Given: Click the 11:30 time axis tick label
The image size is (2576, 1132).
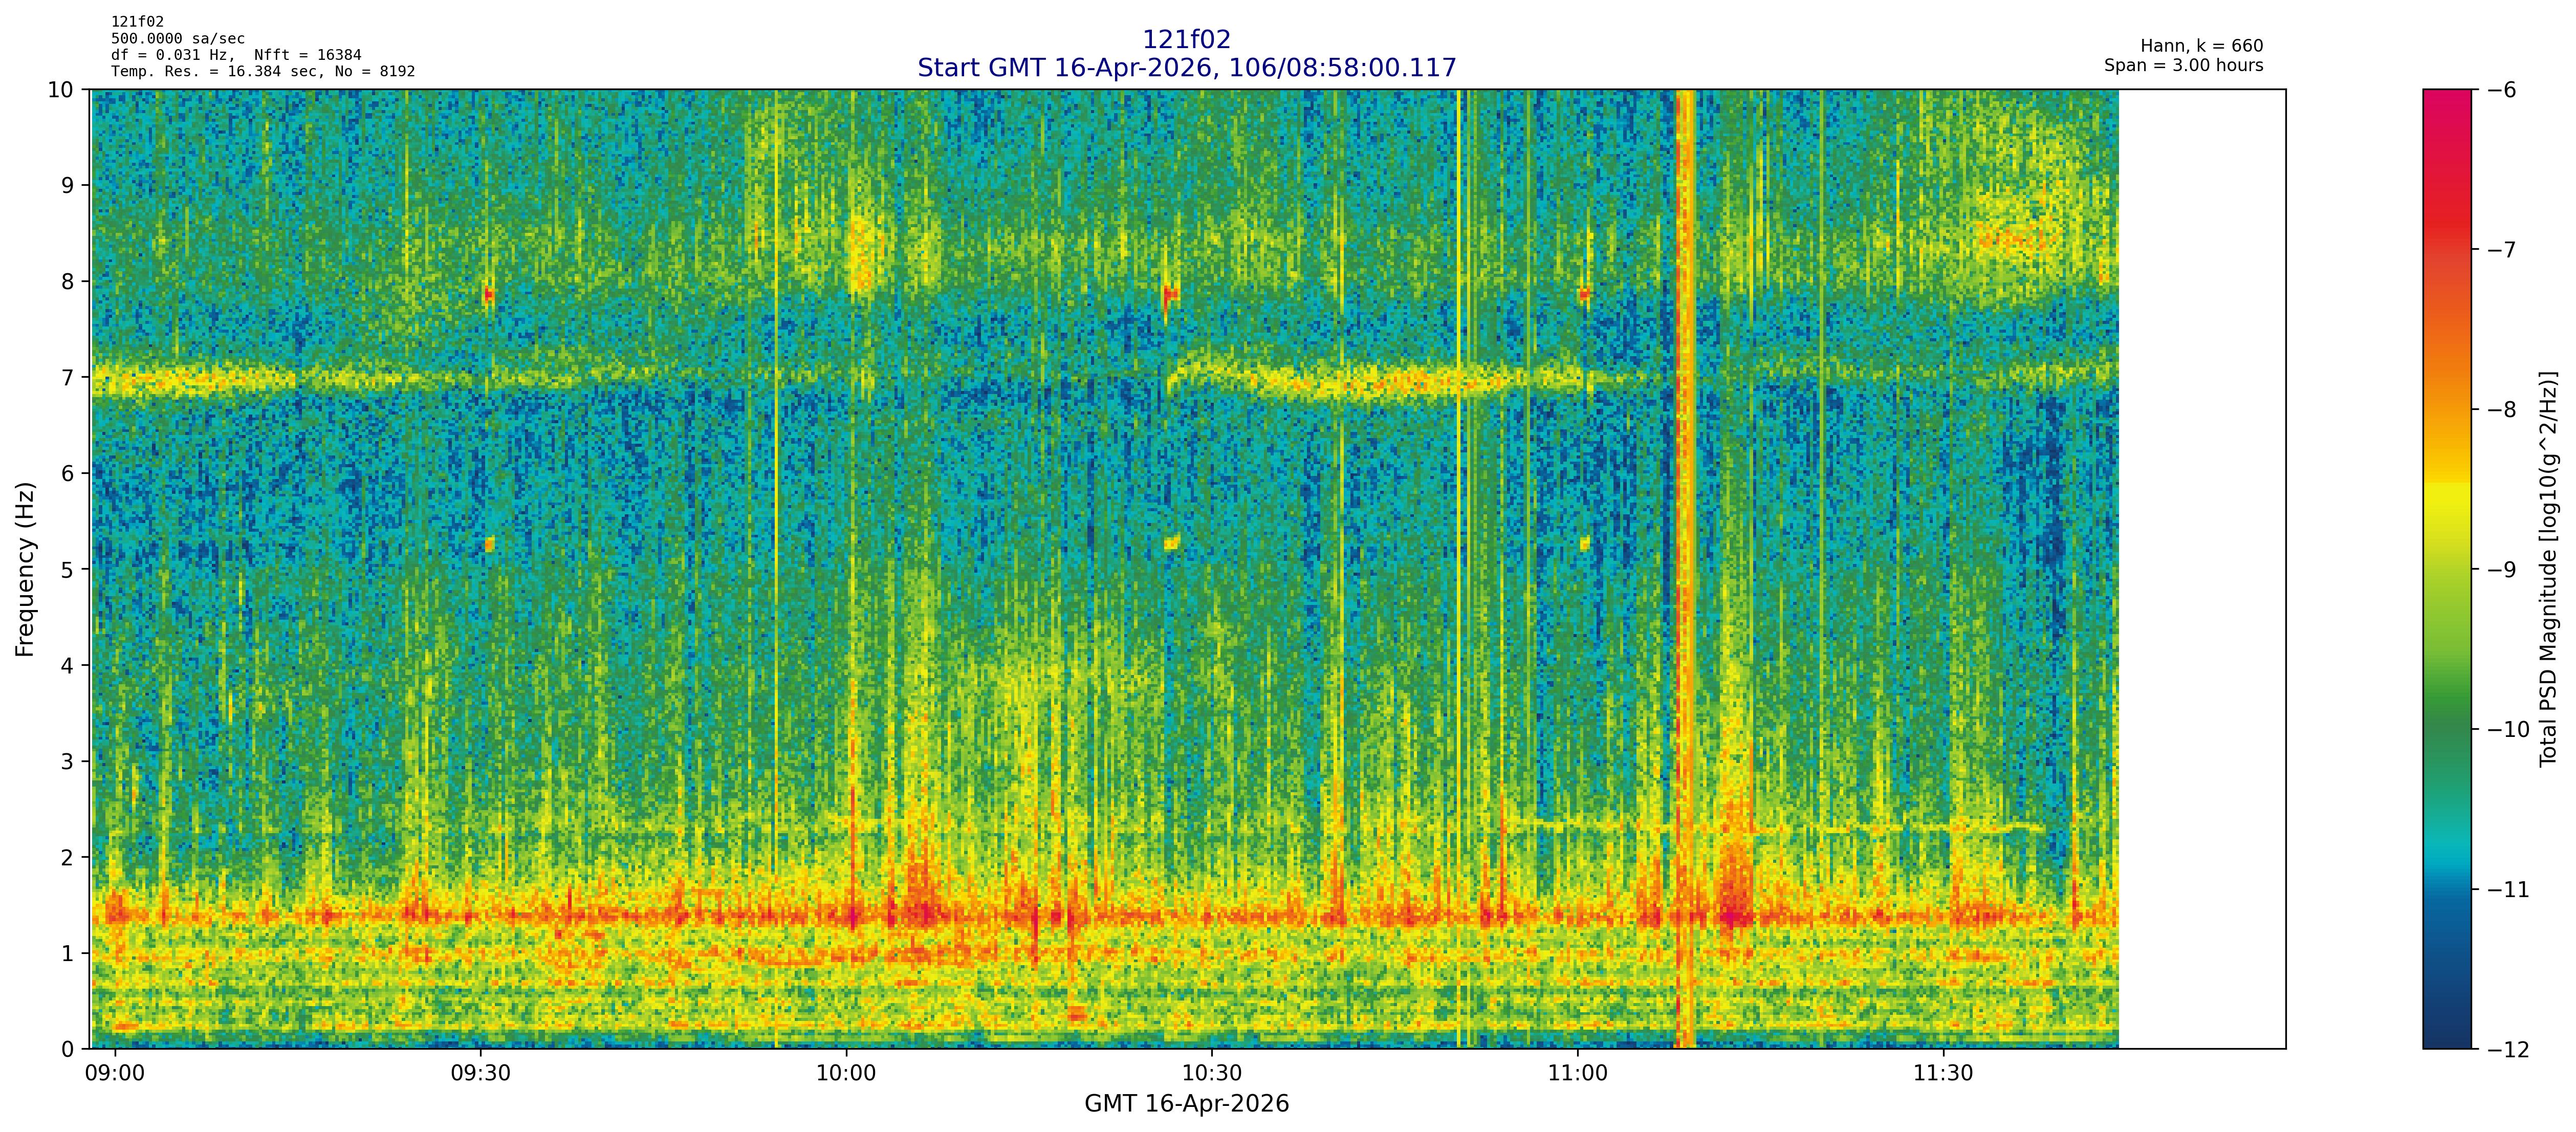Looking at the screenshot, I should pyautogui.click(x=1943, y=1074).
